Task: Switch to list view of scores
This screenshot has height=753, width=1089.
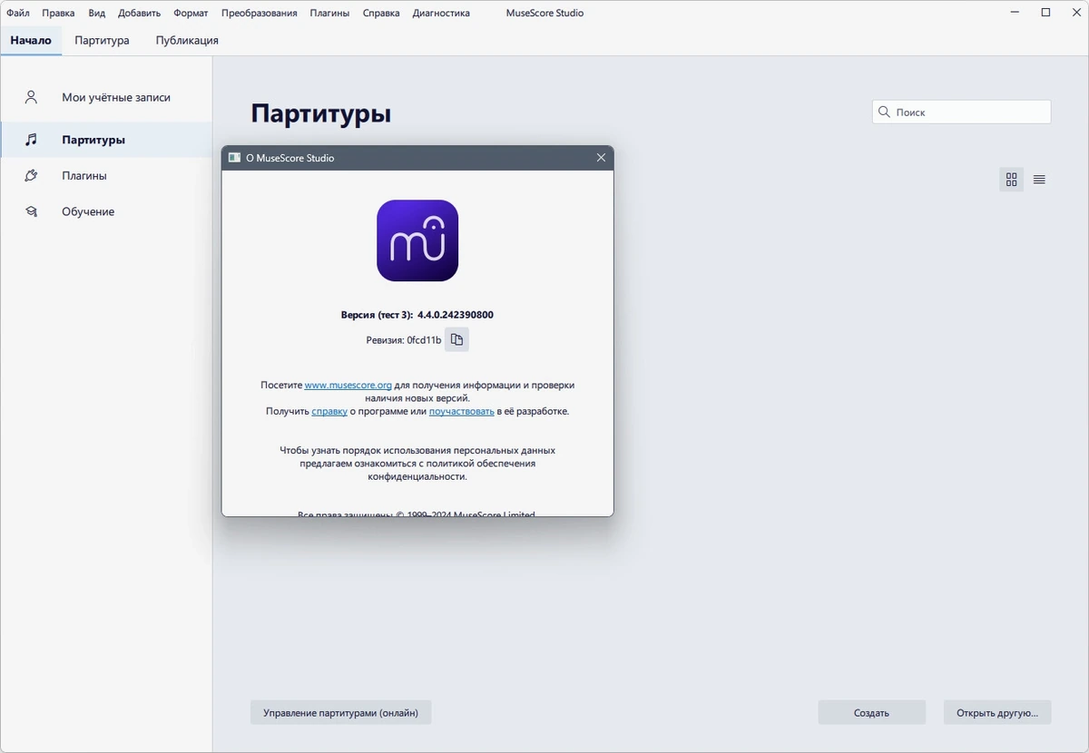Action: pos(1039,180)
